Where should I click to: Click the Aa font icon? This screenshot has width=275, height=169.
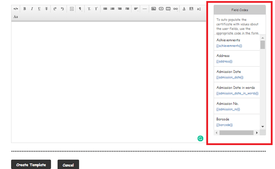coord(16,17)
